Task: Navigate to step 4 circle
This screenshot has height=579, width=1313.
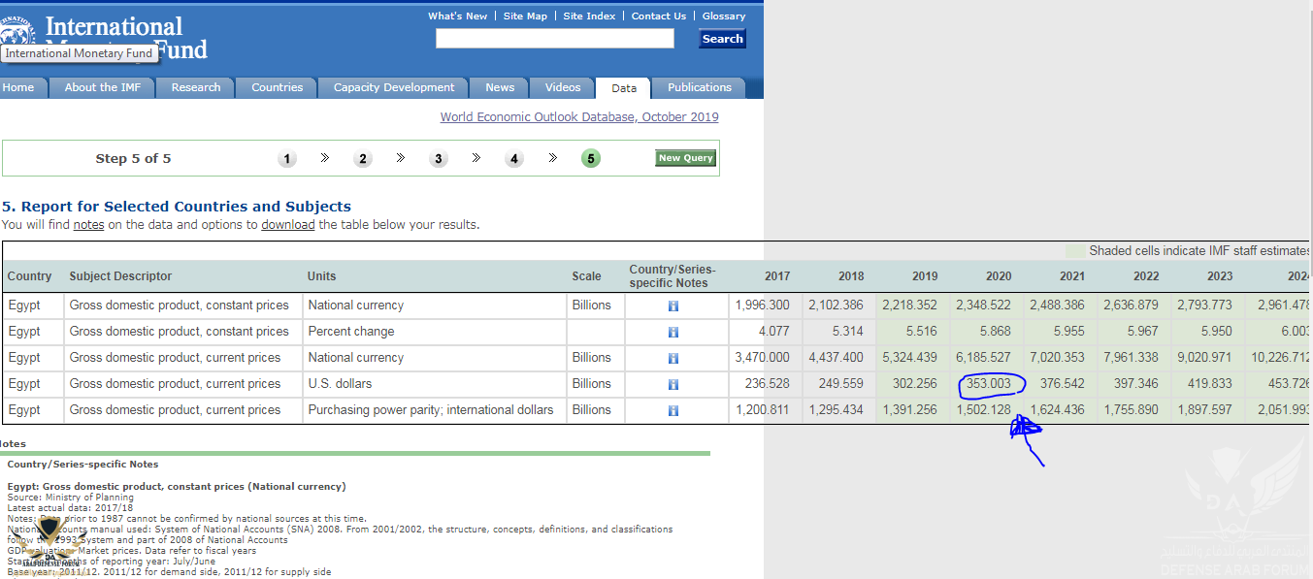Action: tap(514, 159)
